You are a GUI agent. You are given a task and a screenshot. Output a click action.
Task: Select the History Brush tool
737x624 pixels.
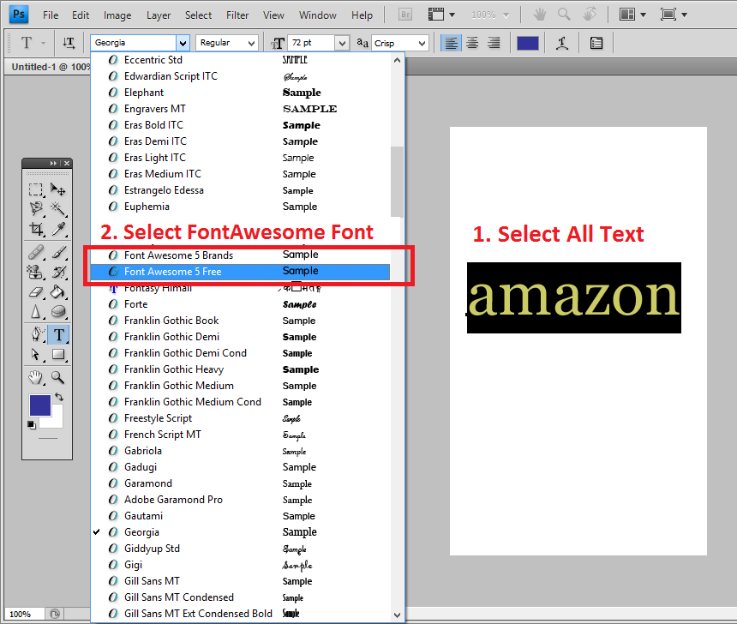[x=58, y=272]
